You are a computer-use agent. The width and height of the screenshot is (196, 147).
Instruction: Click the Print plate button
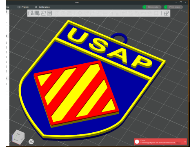175,7
